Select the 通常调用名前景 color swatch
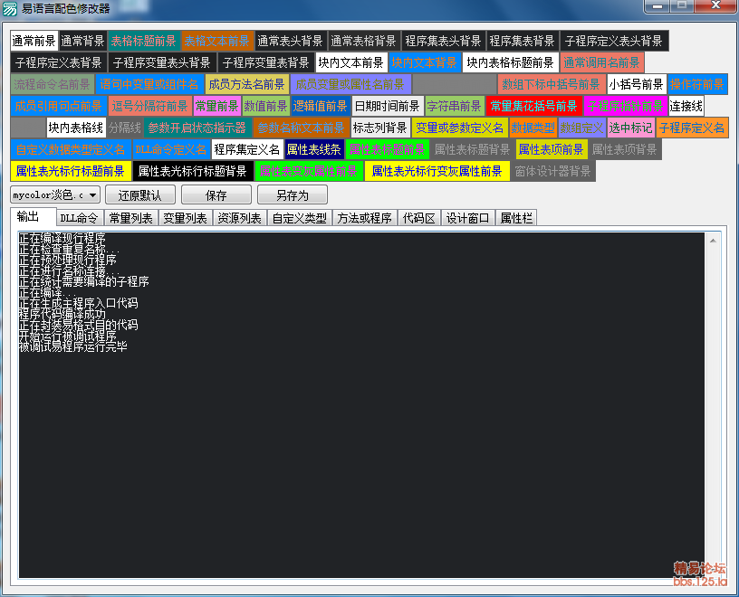739x597 pixels. click(x=602, y=62)
